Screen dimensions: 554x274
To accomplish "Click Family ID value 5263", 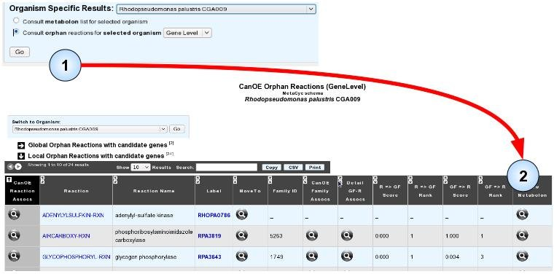I will 276,236.
